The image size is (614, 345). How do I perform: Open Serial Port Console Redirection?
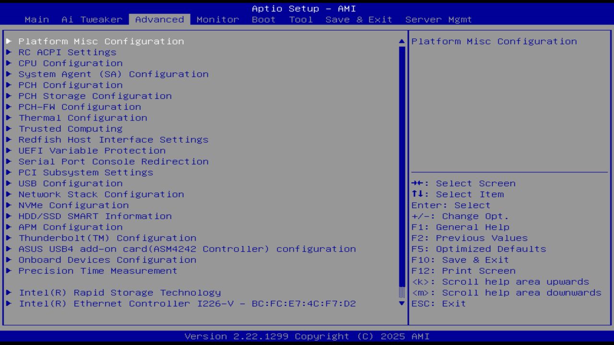click(x=113, y=161)
